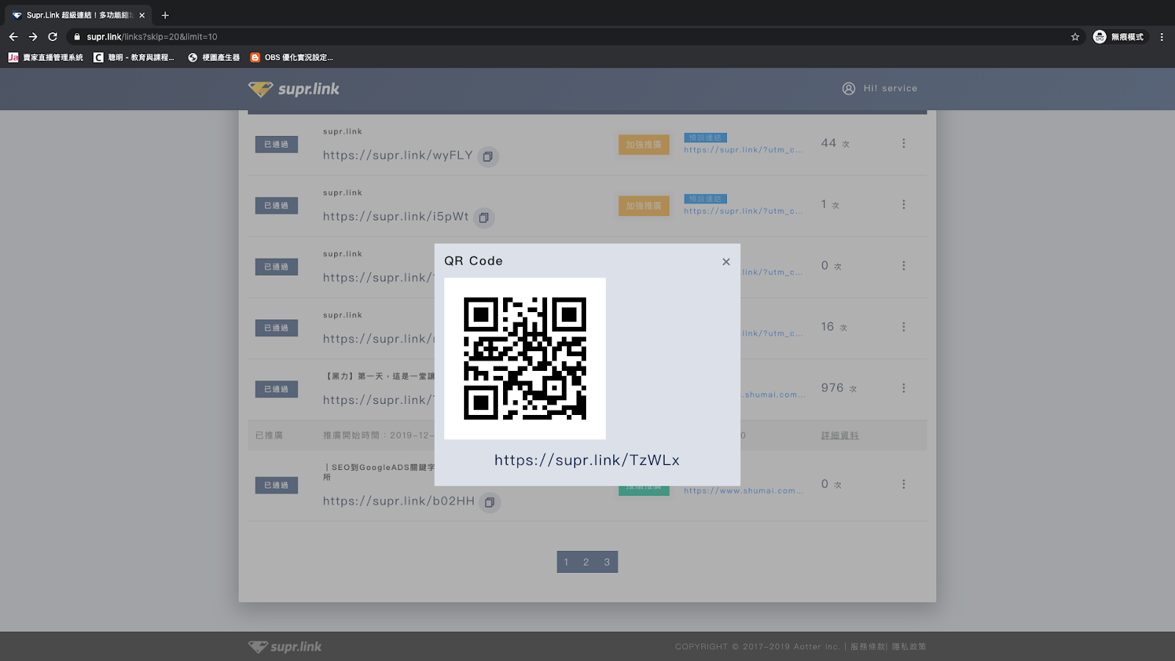This screenshot has height=661, width=1175.
Task: Click the footer supr.link logo
Action: (x=285, y=646)
